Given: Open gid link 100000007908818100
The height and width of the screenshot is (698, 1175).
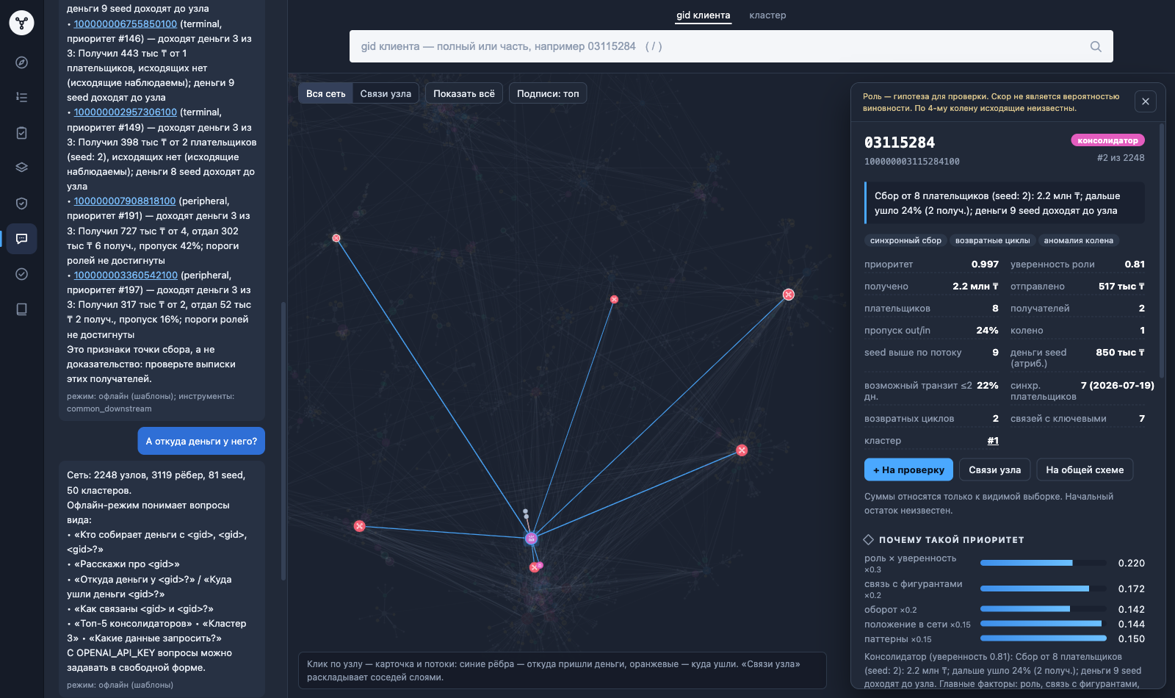Looking at the screenshot, I should [x=125, y=201].
